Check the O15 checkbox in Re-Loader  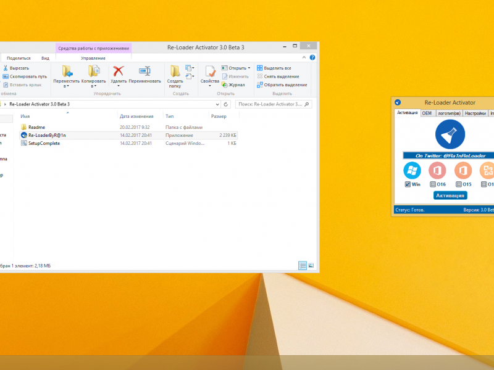[x=459, y=184]
